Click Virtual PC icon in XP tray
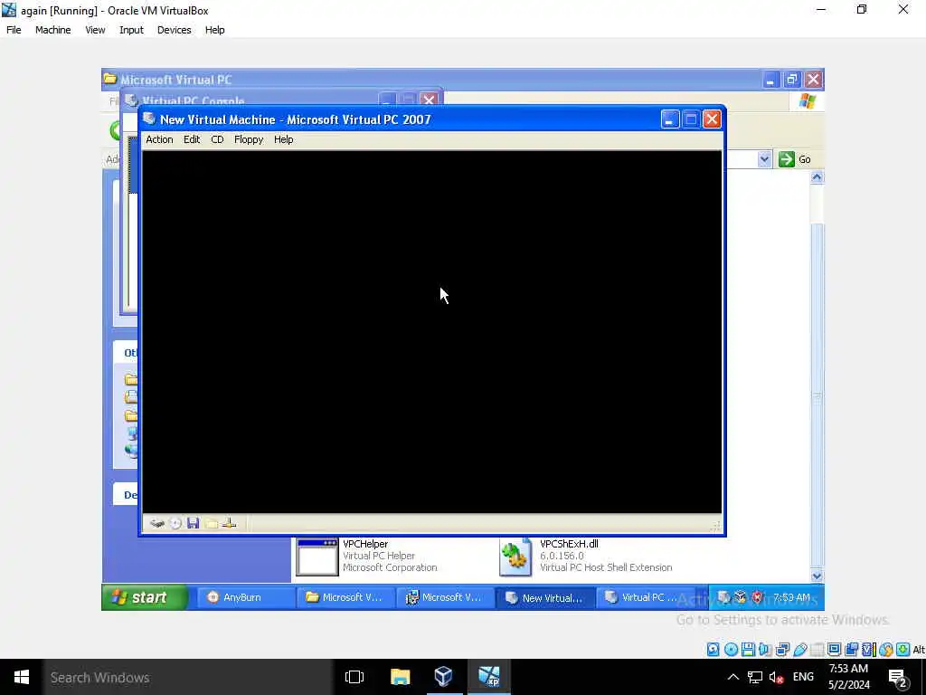 click(x=724, y=597)
